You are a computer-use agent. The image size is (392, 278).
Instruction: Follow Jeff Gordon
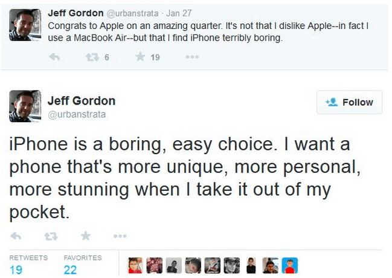click(x=349, y=102)
